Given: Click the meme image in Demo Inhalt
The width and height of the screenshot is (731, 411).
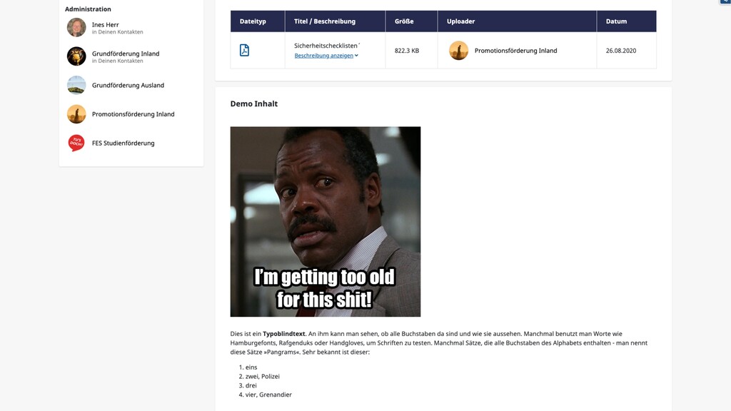Looking at the screenshot, I should (x=326, y=222).
